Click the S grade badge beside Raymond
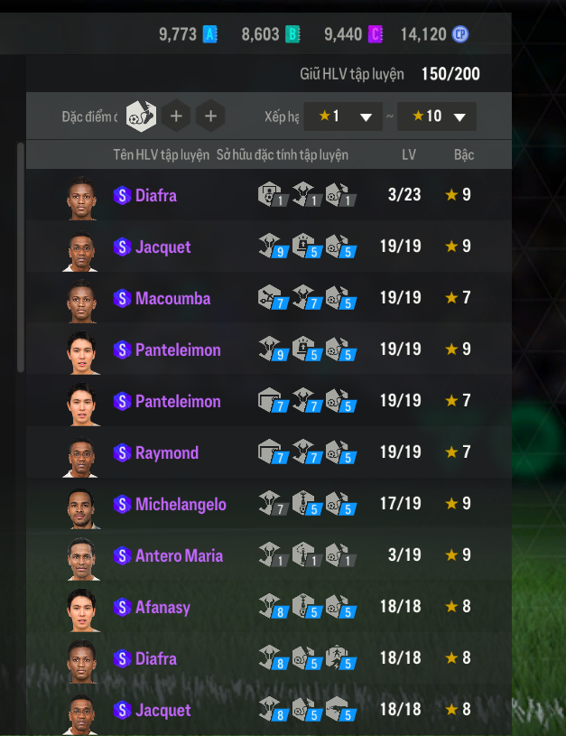 (122, 452)
